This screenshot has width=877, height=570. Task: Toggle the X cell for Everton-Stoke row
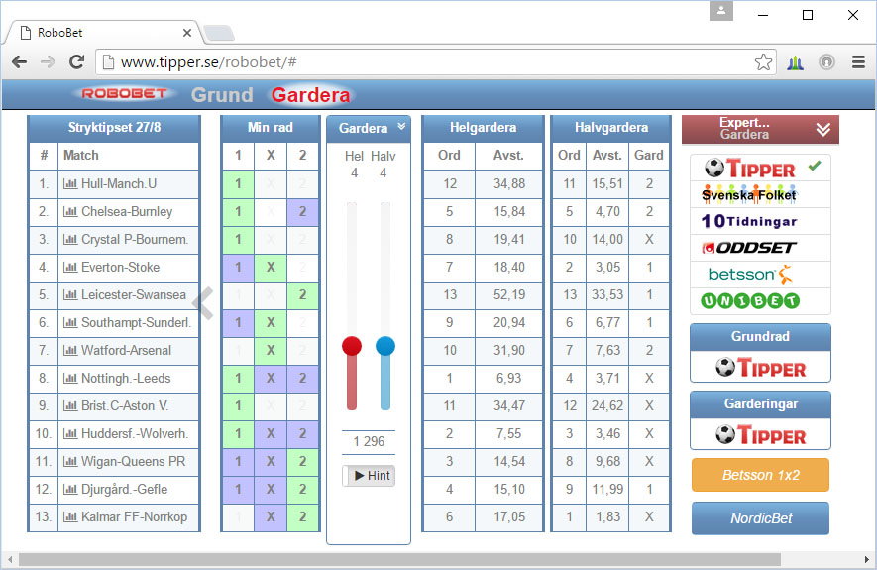click(x=271, y=268)
